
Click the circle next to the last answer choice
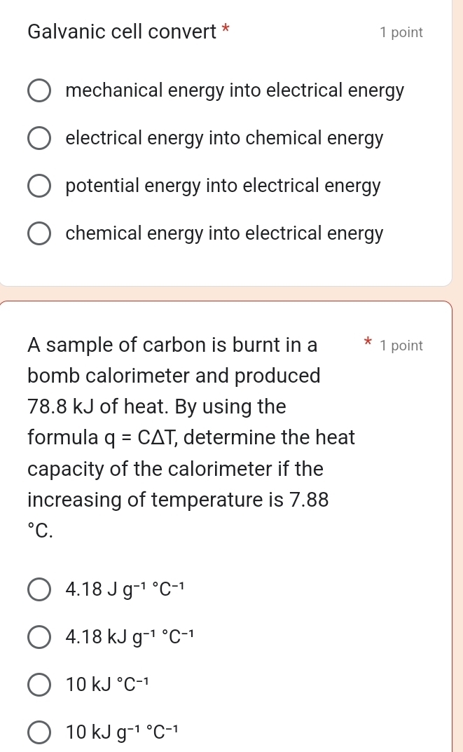point(39,732)
